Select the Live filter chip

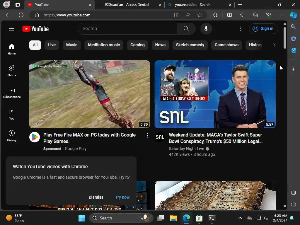coord(52,45)
